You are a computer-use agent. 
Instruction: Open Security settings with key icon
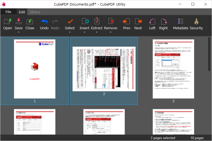[x=196, y=22]
